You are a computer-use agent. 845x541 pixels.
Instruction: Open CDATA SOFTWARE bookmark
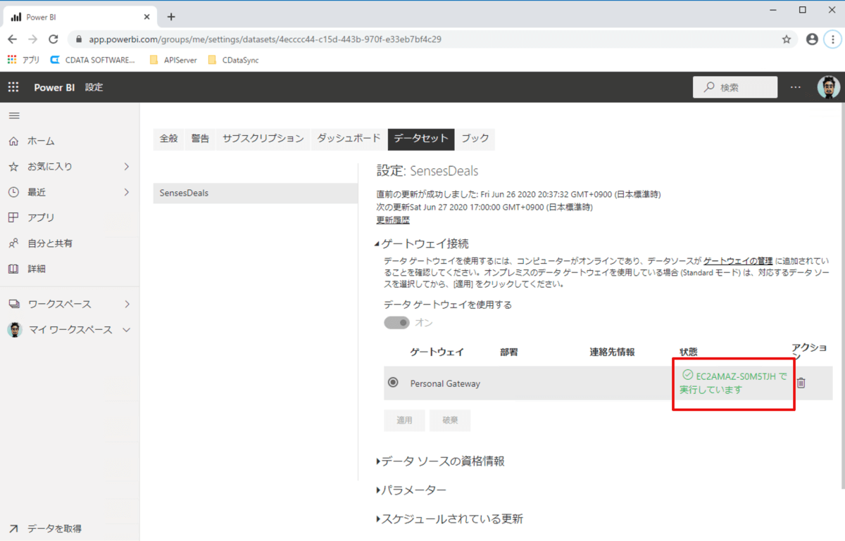coord(92,61)
